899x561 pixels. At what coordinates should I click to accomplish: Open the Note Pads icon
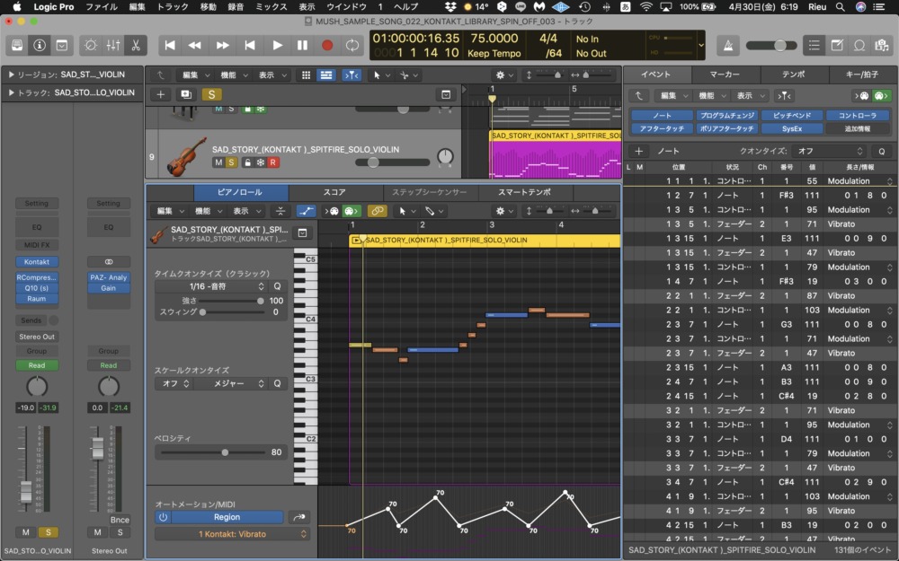click(837, 45)
